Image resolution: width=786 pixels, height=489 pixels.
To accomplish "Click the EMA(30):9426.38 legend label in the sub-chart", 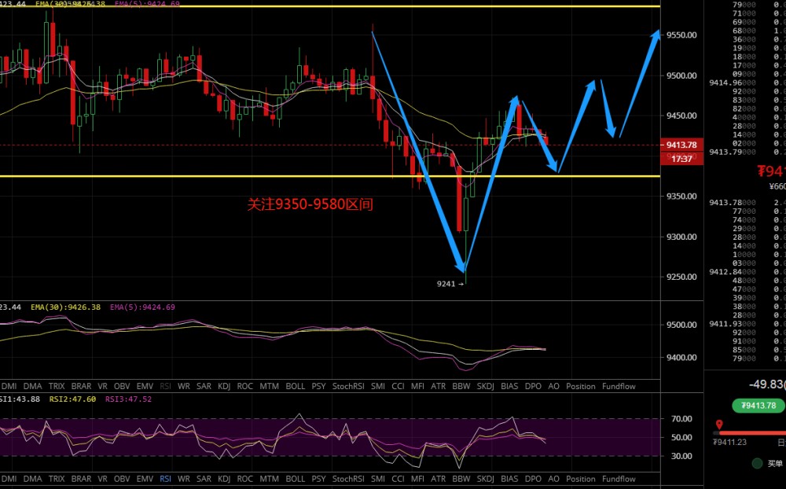I will [x=64, y=307].
